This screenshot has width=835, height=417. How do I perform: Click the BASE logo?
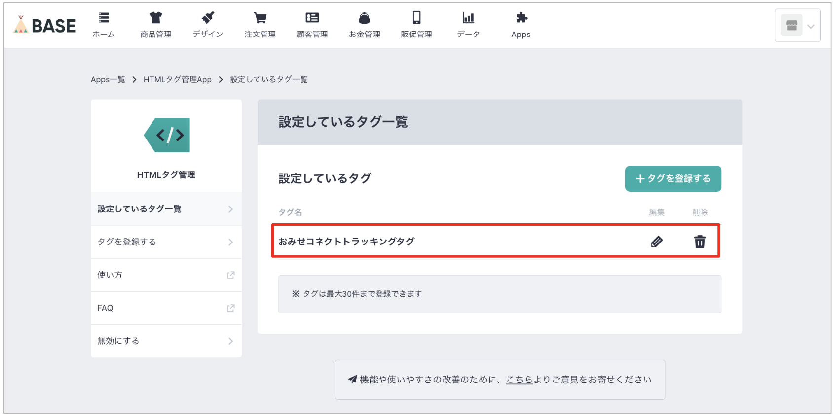click(44, 25)
